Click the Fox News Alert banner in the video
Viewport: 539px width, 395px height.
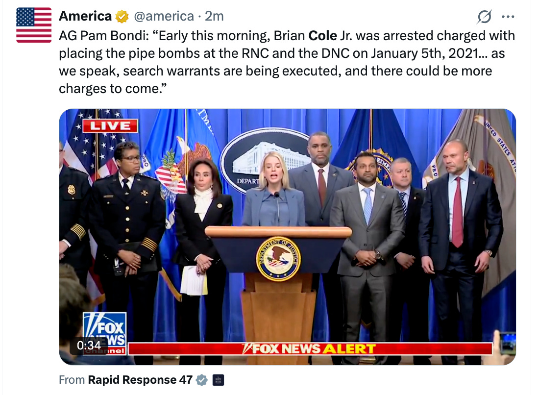(x=310, y=348)
